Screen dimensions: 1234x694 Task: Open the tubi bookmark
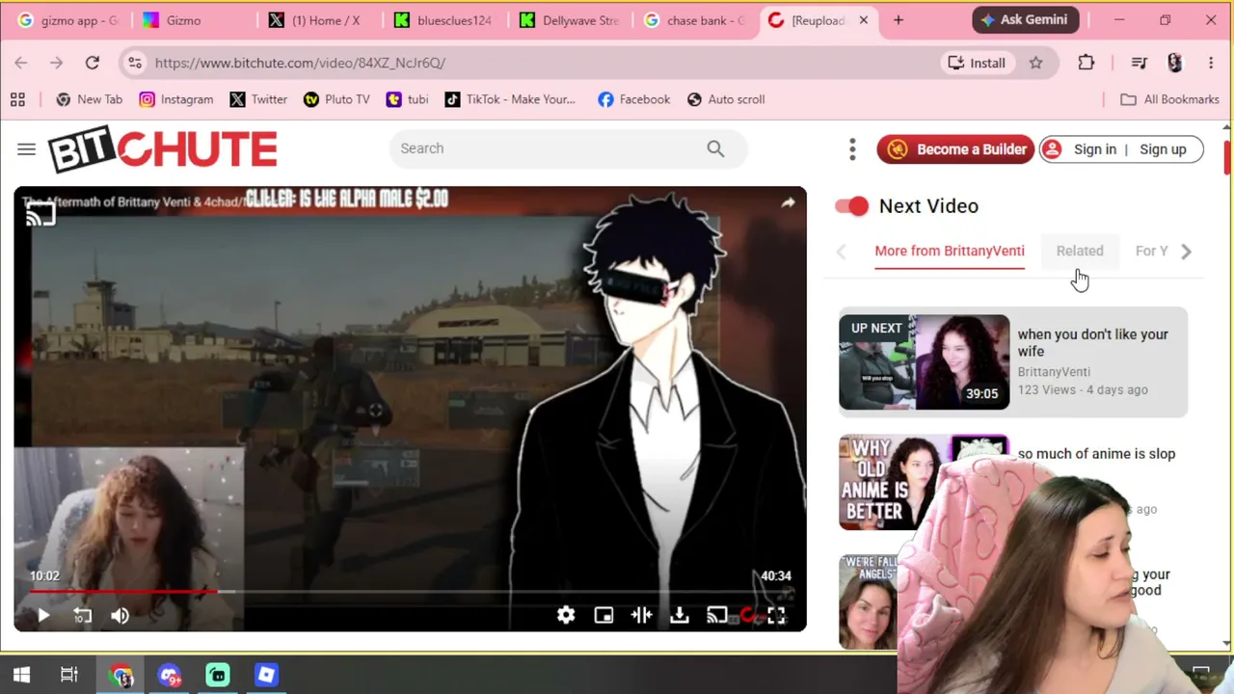tap(407, 99)
